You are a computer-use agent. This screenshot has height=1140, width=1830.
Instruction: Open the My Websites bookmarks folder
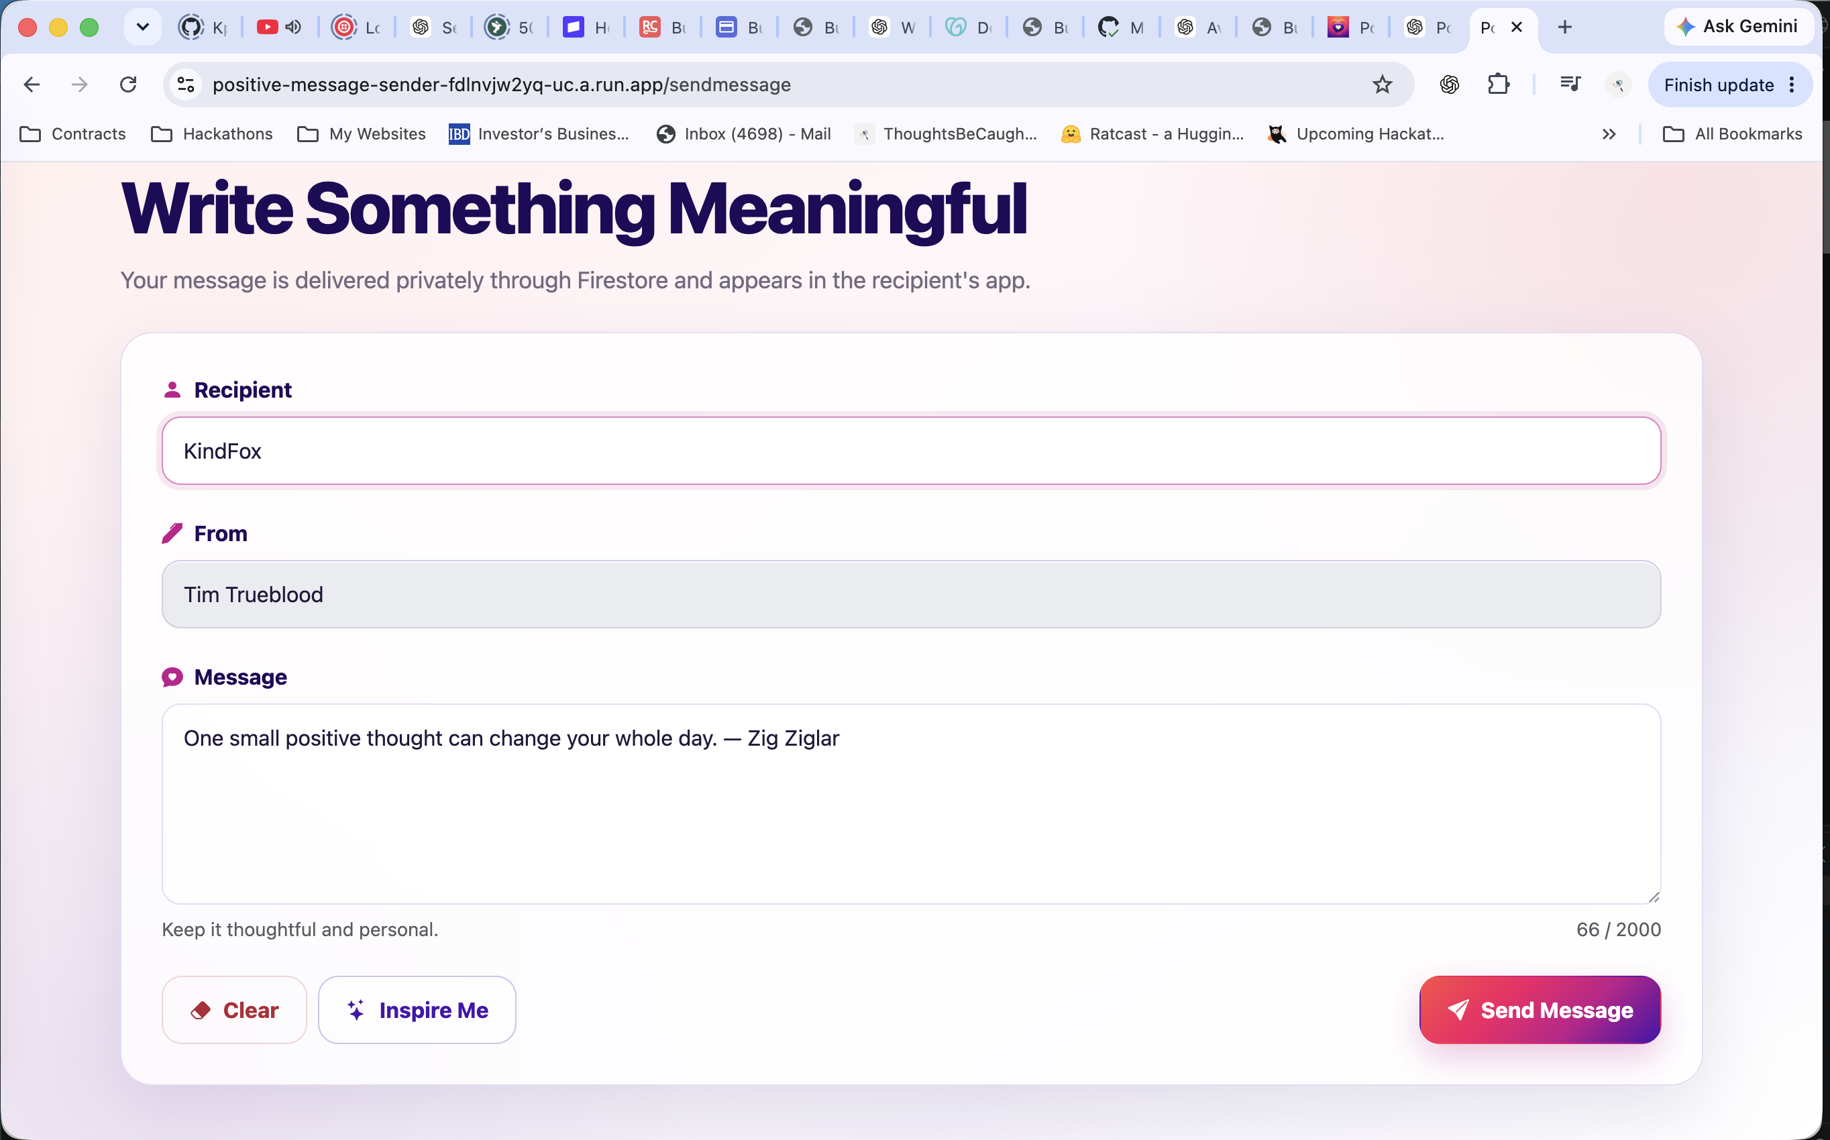pos(362,134)
